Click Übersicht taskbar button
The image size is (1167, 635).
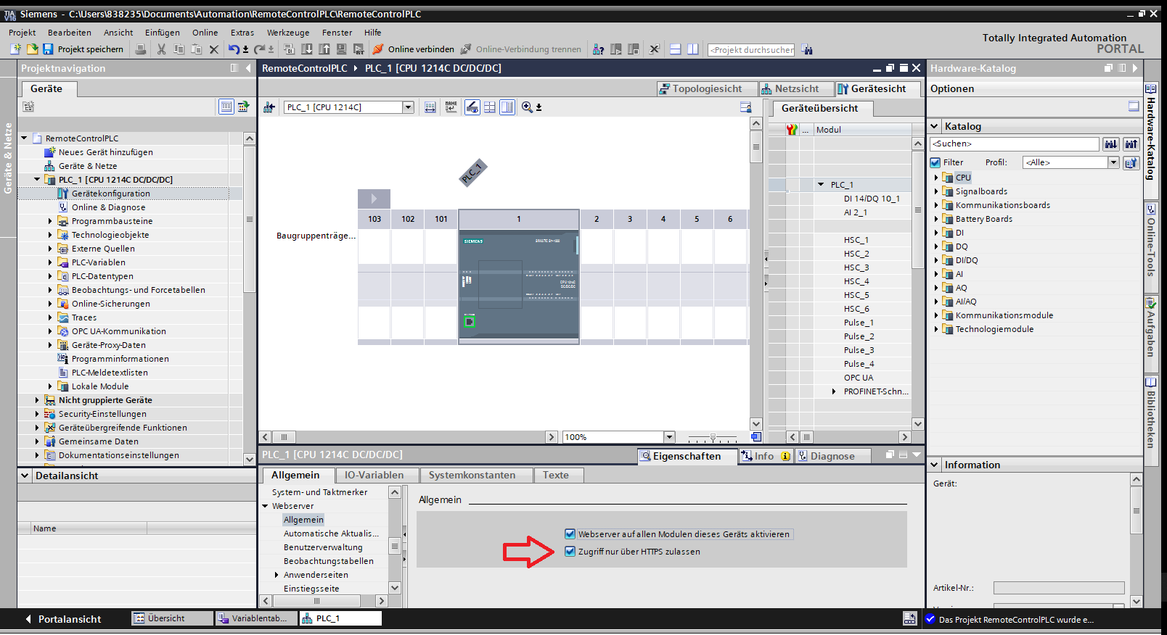[172, 618]
